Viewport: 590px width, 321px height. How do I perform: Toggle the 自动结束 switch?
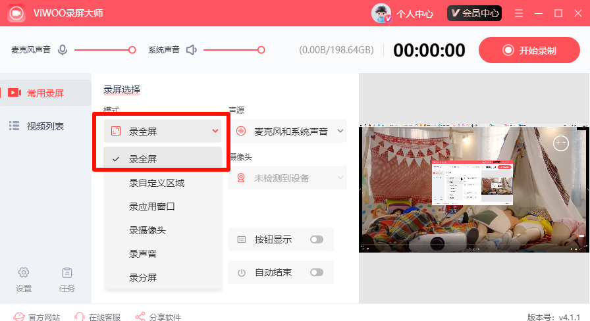[317, 272]
